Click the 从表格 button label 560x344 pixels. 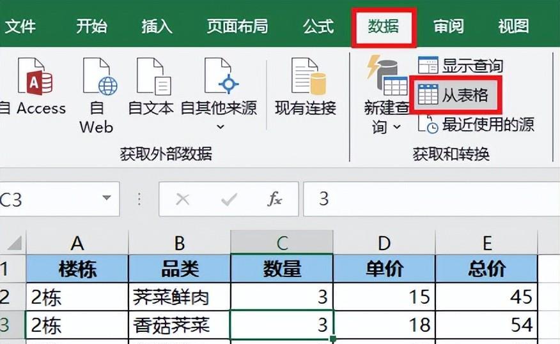click(x=465, y=95)
